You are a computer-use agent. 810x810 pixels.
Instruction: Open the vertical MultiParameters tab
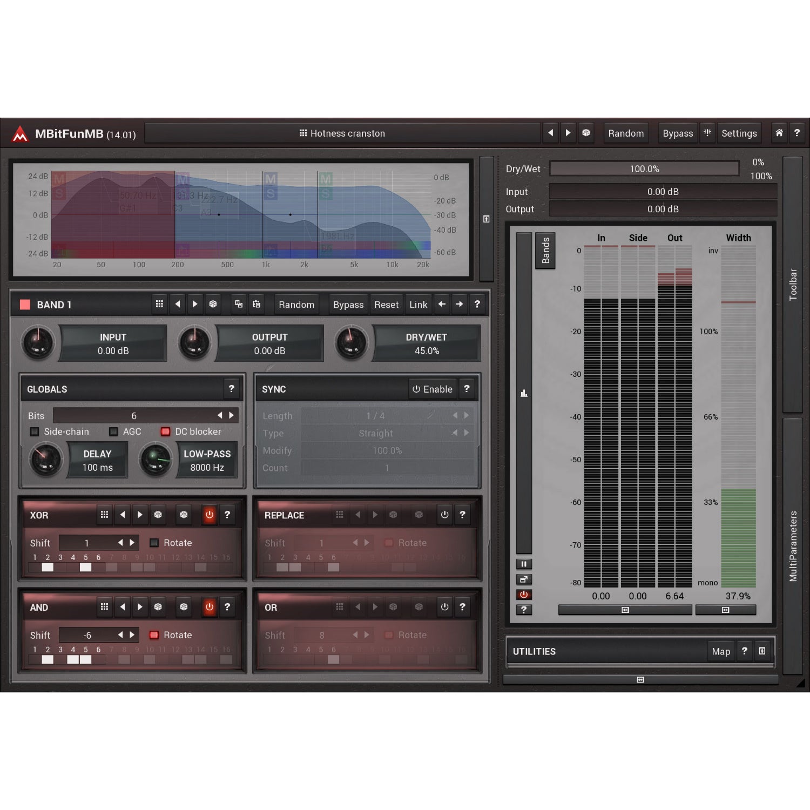793,545
